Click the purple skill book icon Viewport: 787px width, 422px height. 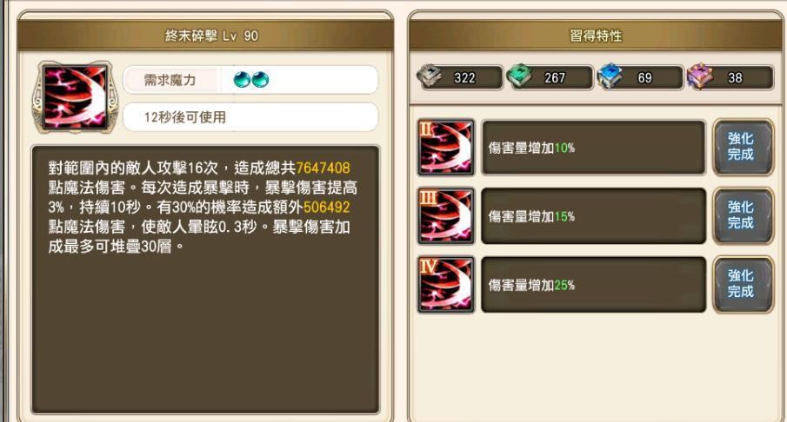point(700,76)
